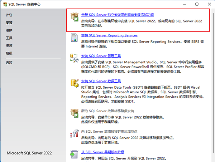Open the 选项 sidebar page
Viewport: 215px width, 162px height.
click(9, 63)
